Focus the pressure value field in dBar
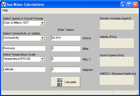 tap(66, 48)
